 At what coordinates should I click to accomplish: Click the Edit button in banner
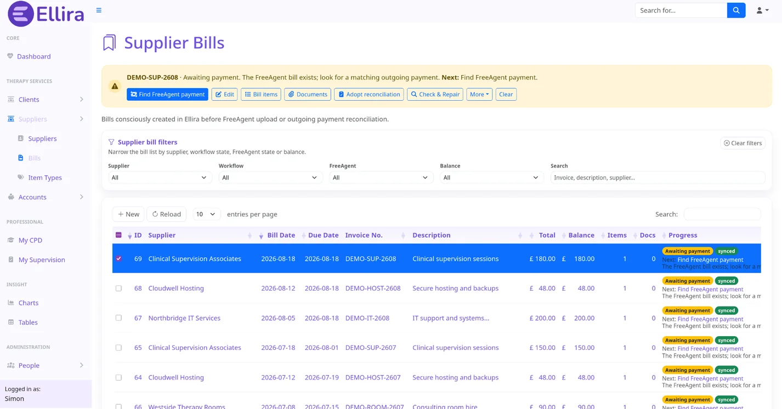click(x=224, y=94)
